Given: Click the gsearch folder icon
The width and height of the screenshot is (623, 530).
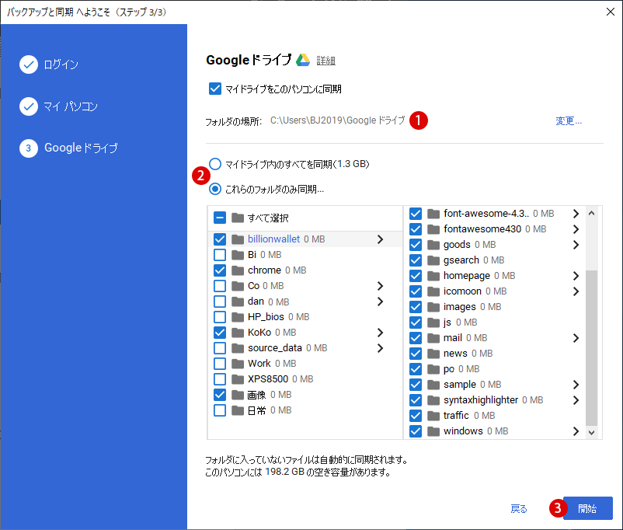Looking at the screenshot, I should 433,260.
